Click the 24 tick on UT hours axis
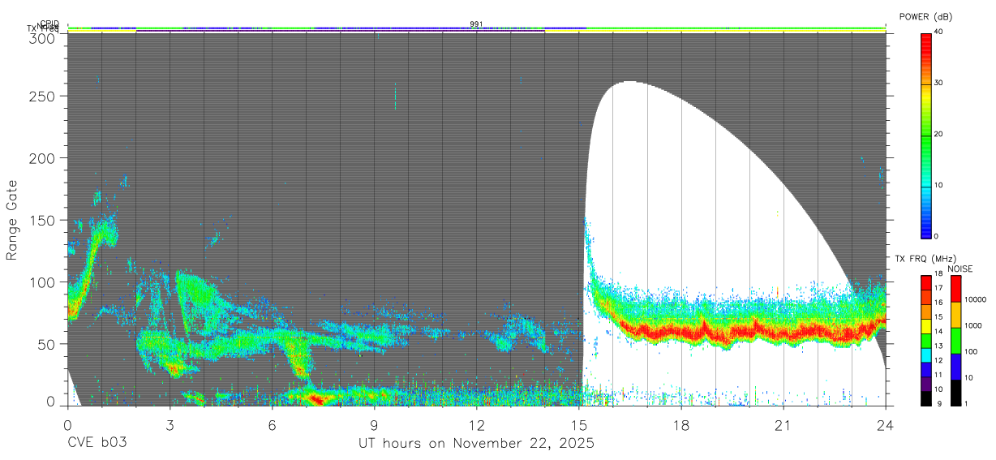Image resolution: width=996 pixels, height=460 pixels. [885, 425]
